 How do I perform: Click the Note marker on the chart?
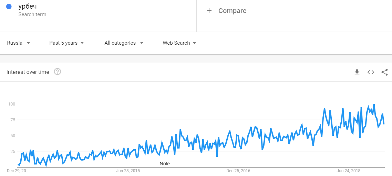165,164
